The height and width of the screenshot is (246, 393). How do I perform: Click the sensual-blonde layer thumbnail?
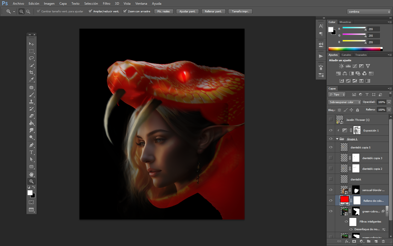click(344, 190)
